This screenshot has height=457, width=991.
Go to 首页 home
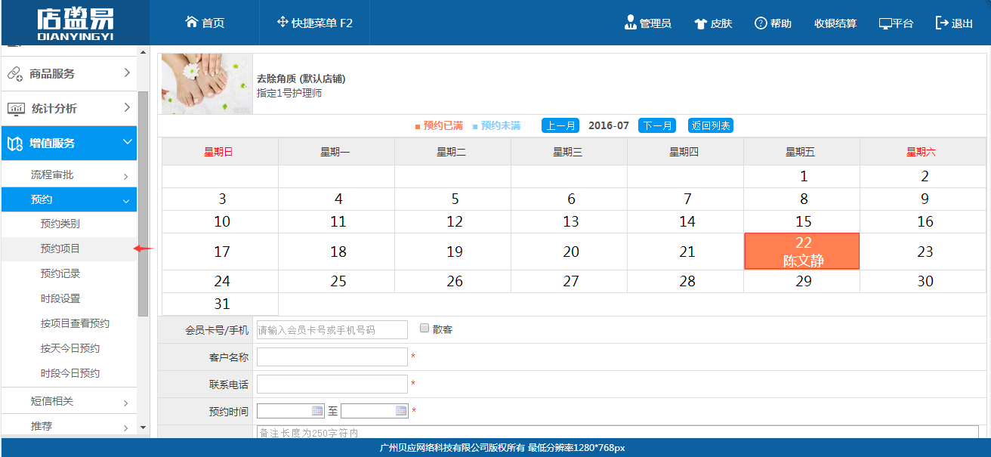[x=205, y=23]
